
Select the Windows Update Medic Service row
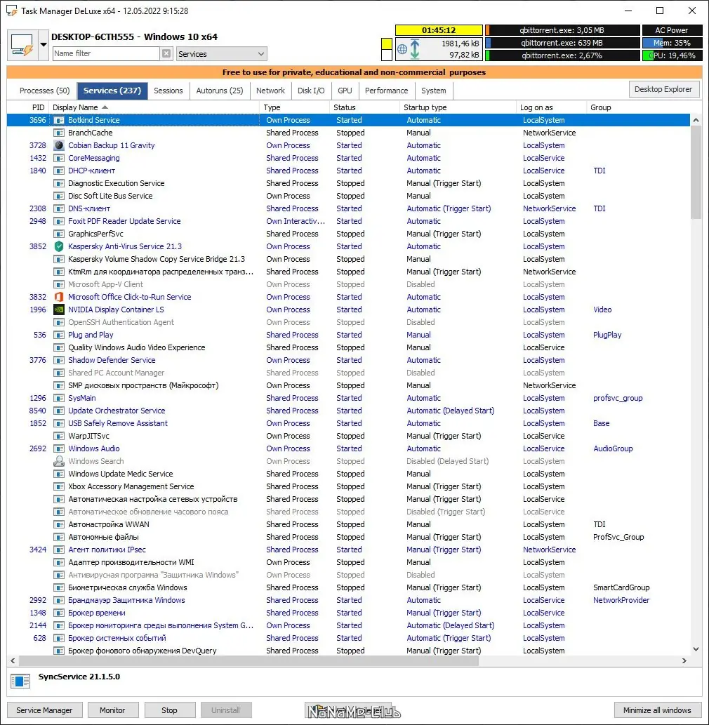pos(348,474)
